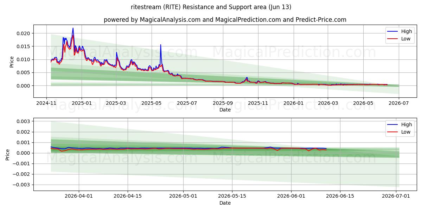Screen dimensions: 422x211
Task: Click the top chart x-axis label '2024-11'
Action: [x=46, y=103]
